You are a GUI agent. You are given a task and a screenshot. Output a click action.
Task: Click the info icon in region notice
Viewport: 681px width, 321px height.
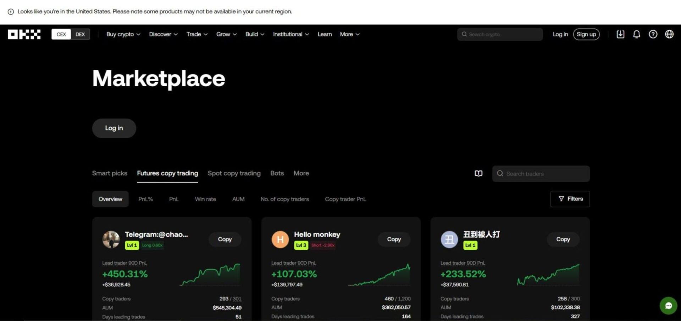point(11,12)
